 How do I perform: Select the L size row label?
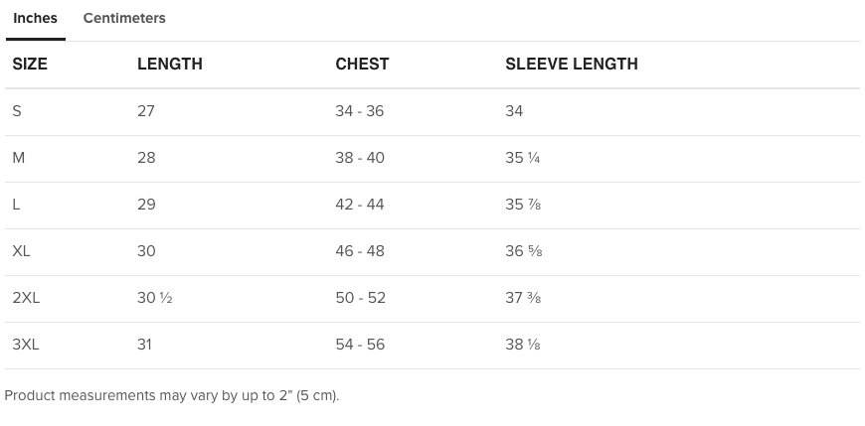16,205
